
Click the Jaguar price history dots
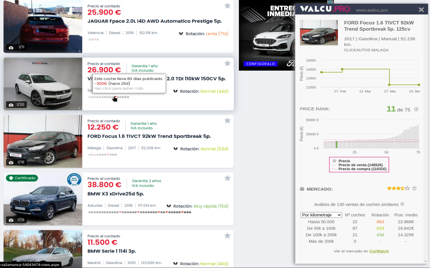[x=93, y=40]
